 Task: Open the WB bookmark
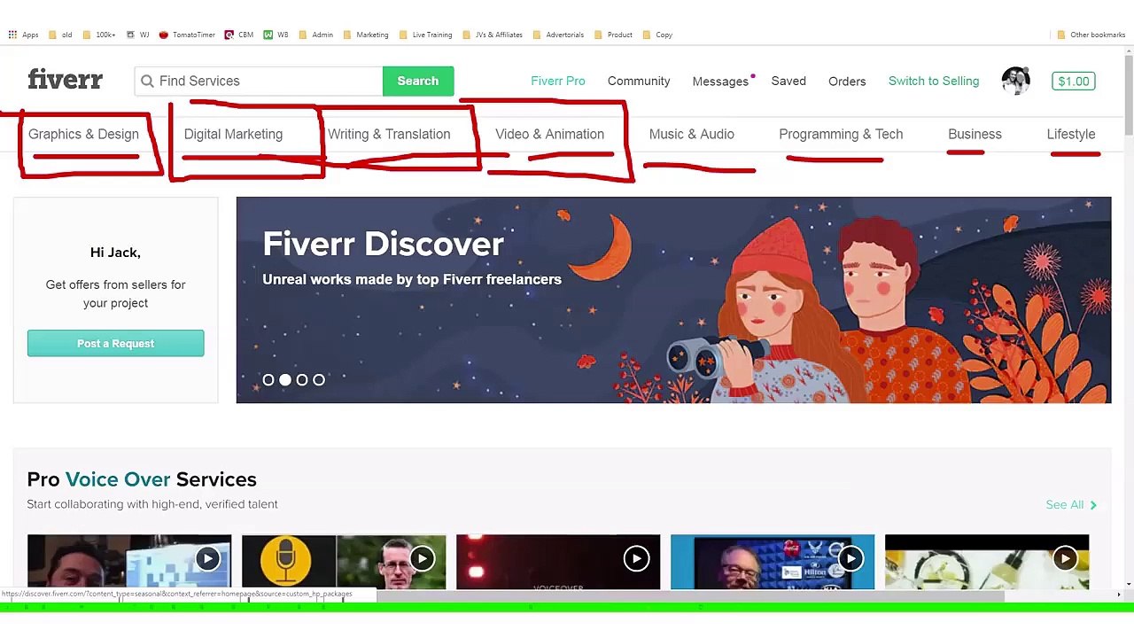(x=276, y=35)
